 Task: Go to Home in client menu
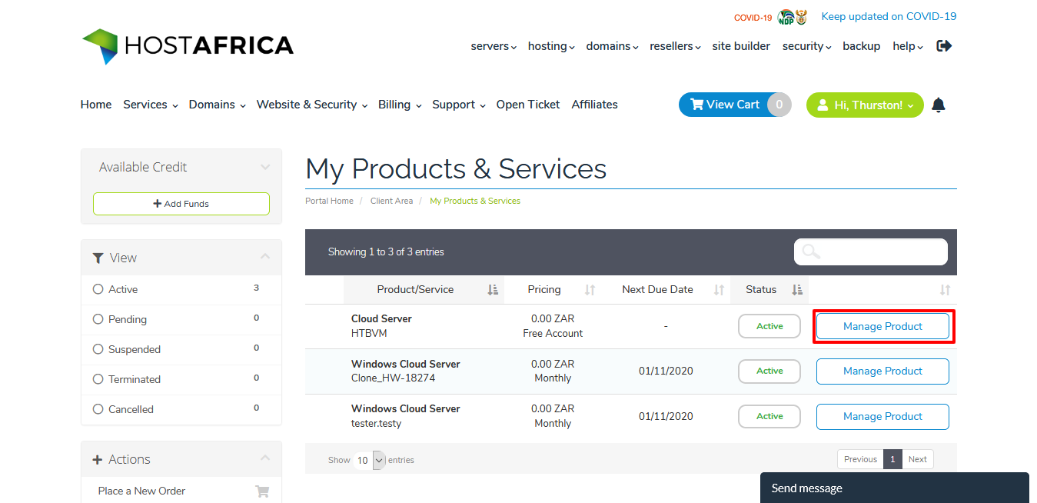(96, 105)
